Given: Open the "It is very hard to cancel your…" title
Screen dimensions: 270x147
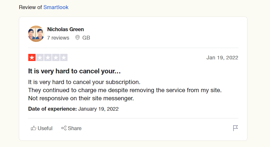Looking at the screenshot, I should coord(75,71).
